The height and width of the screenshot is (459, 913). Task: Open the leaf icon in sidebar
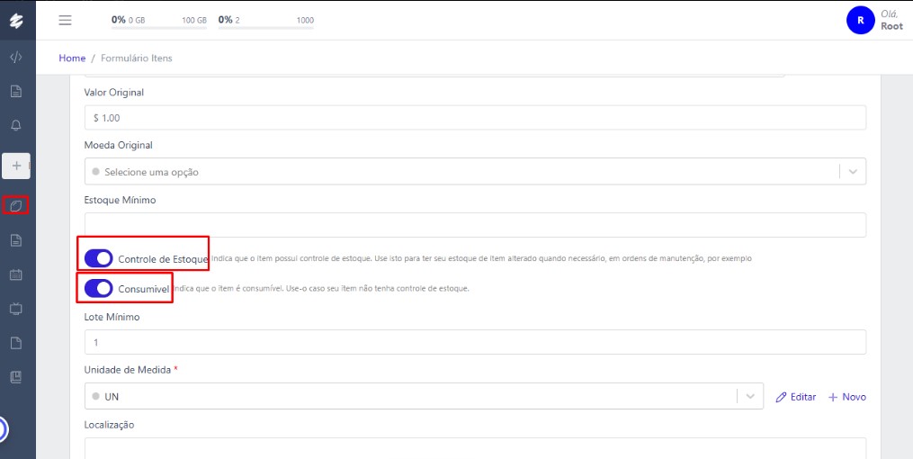coord(16,206)
